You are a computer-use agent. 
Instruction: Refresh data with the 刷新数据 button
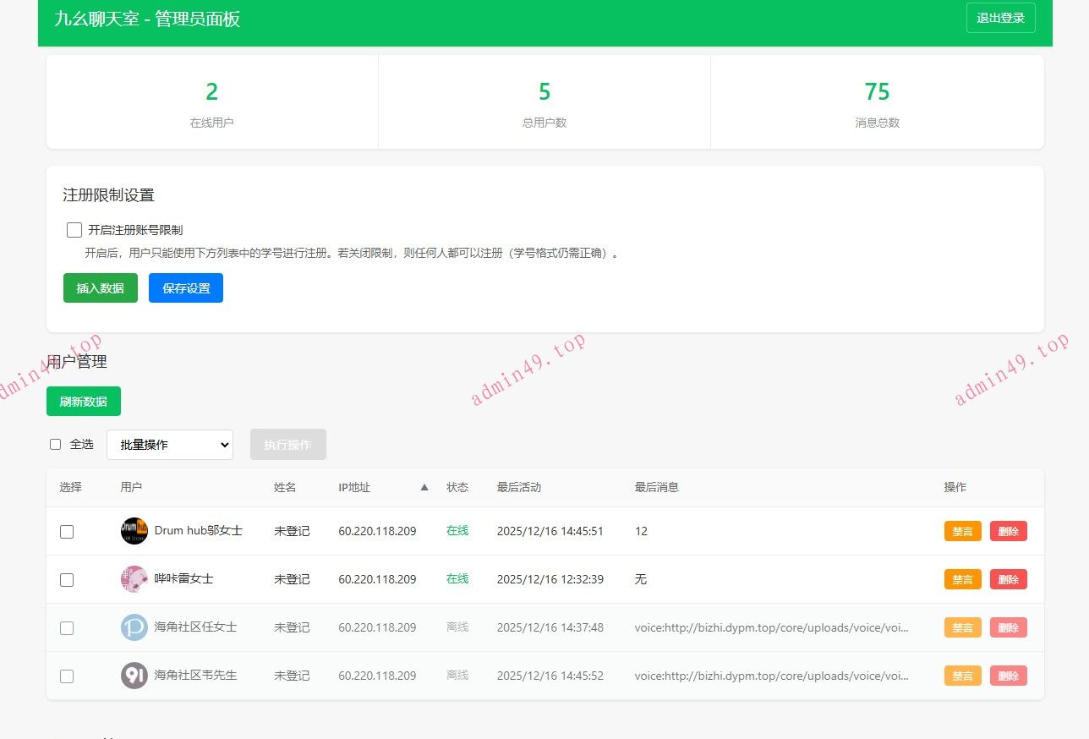click(x=83, y=401)
